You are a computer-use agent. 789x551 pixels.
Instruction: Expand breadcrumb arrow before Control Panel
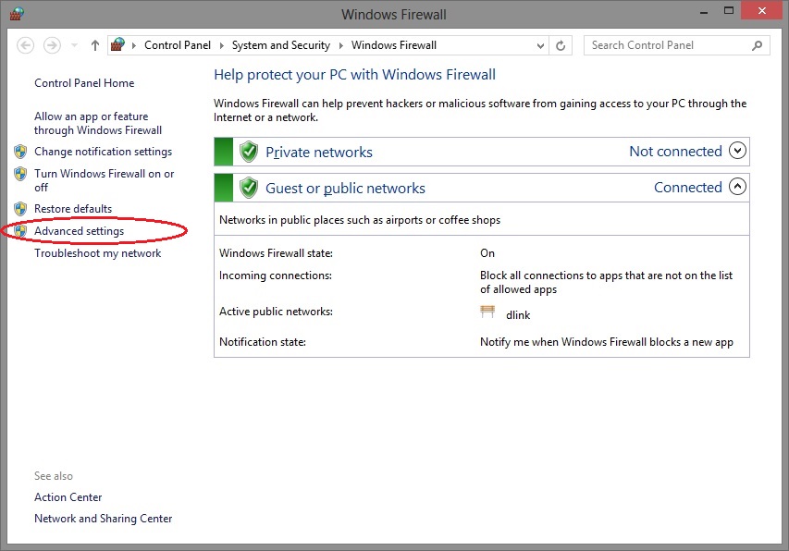pyautogui.click(x=134, y=45)
